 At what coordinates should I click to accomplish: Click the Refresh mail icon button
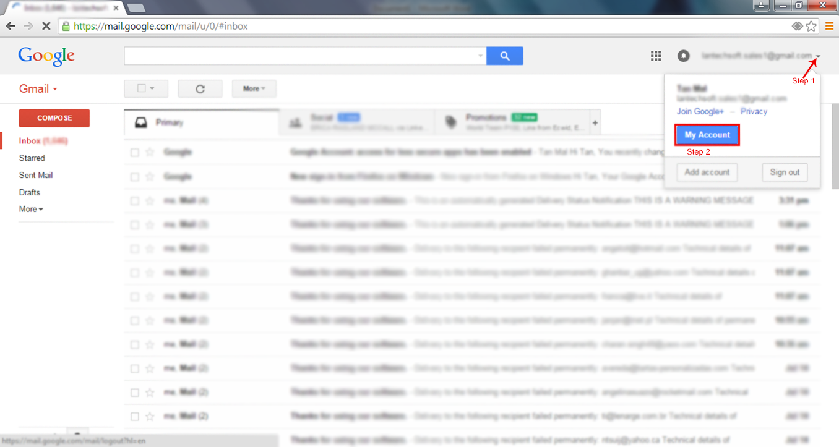200,88
